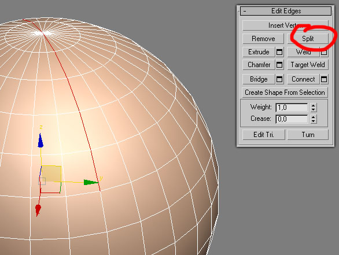Screen dimensions: 339x255
Task: Click the Weld button
Action: pos(303,52)
